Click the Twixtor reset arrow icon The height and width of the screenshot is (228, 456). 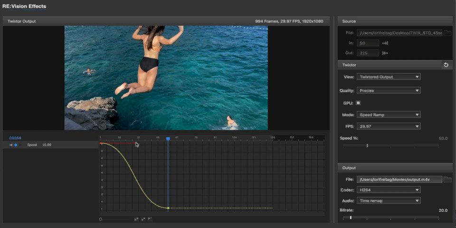pyautogui.click(x=446, y=65)
